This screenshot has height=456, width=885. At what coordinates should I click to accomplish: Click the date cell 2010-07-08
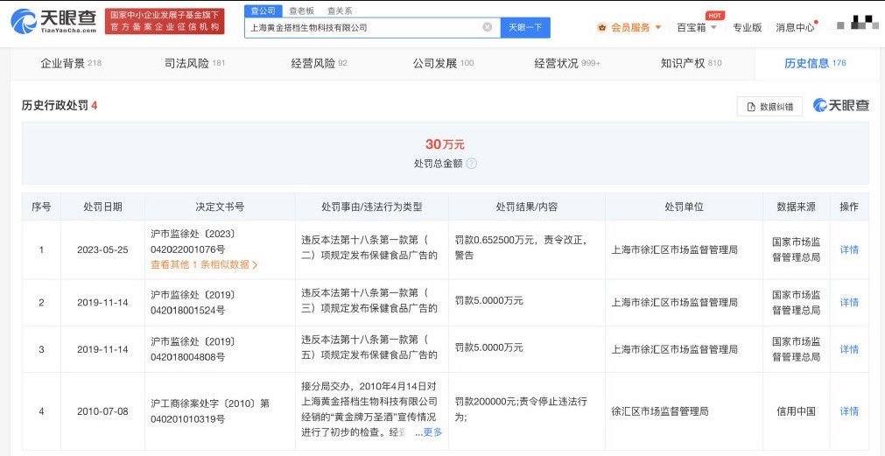tap(102, 411)
